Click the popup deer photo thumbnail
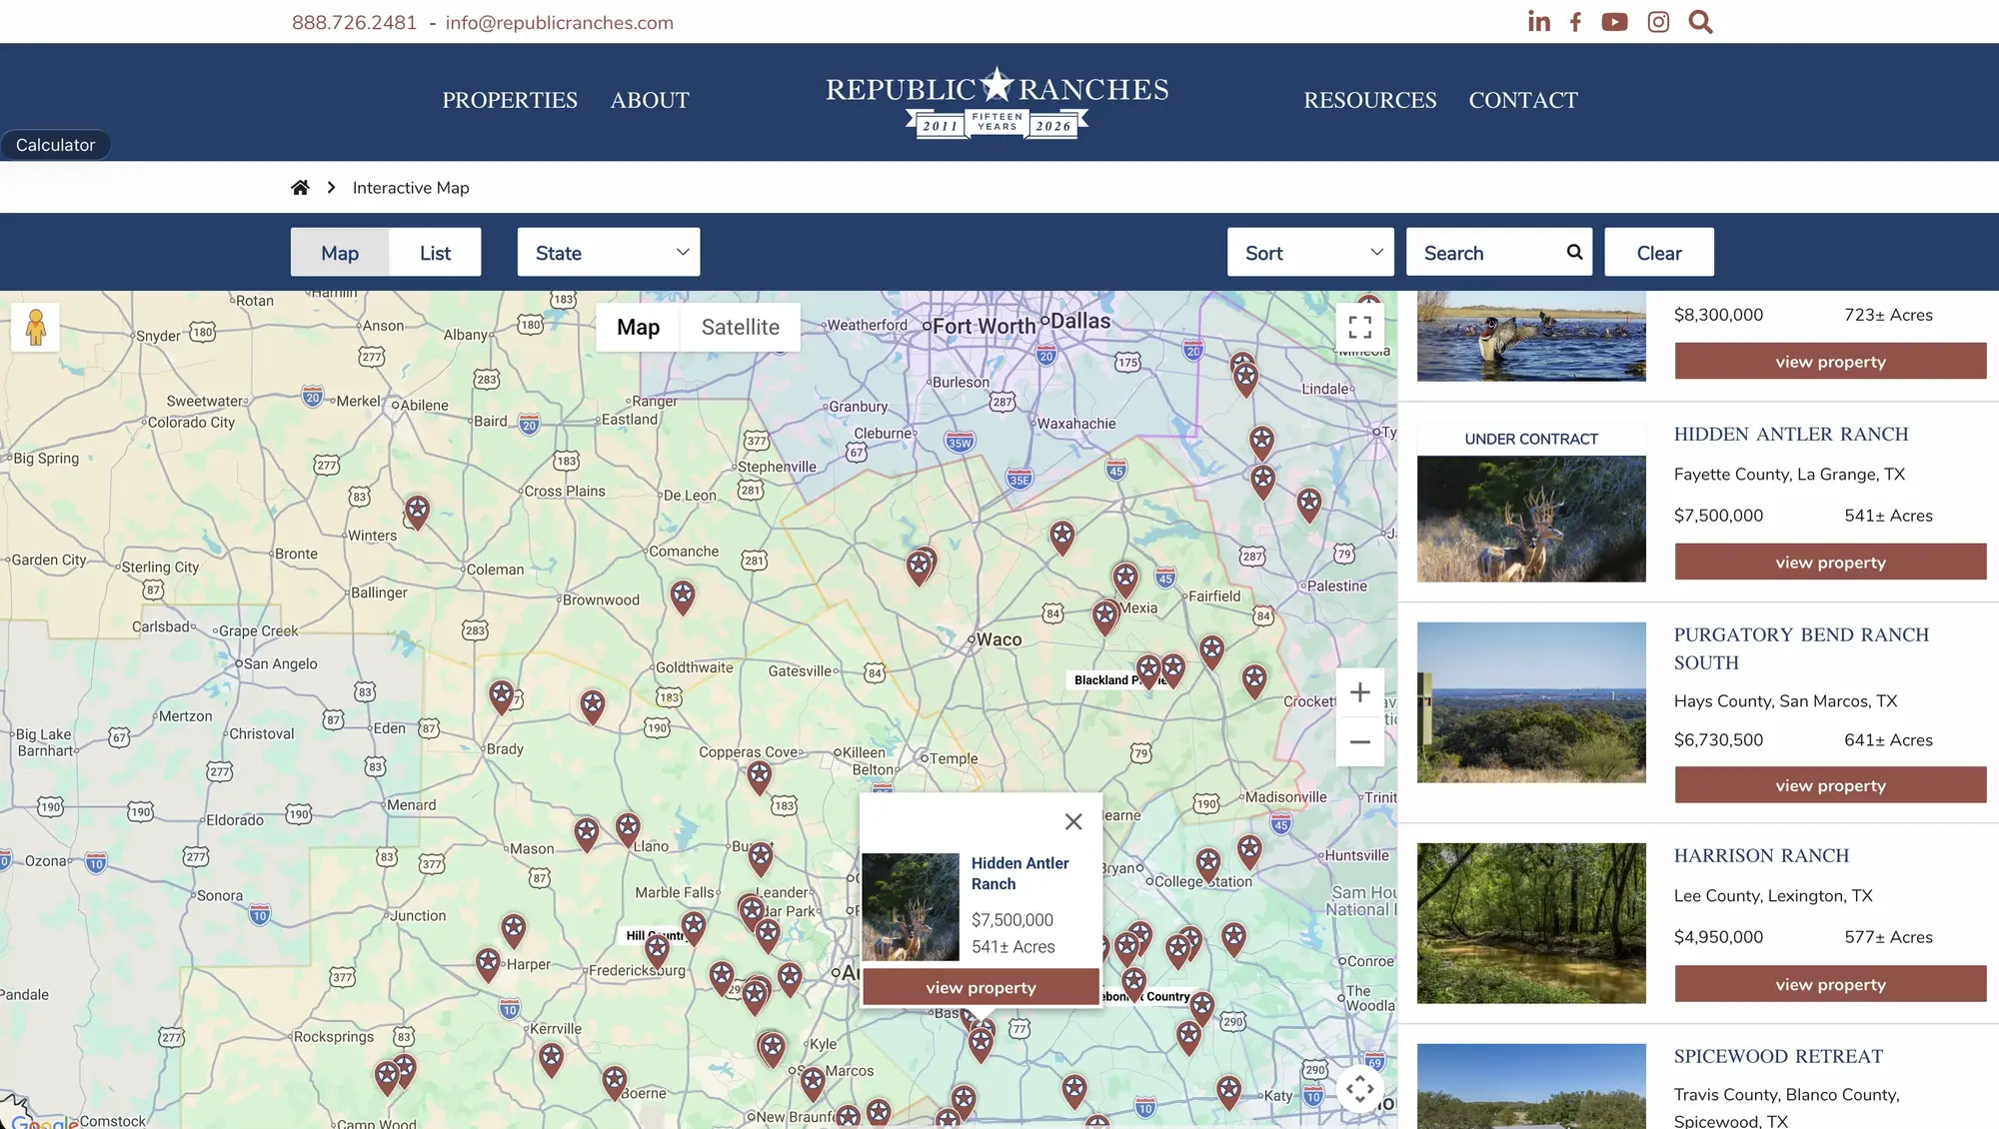 [910, 906]
